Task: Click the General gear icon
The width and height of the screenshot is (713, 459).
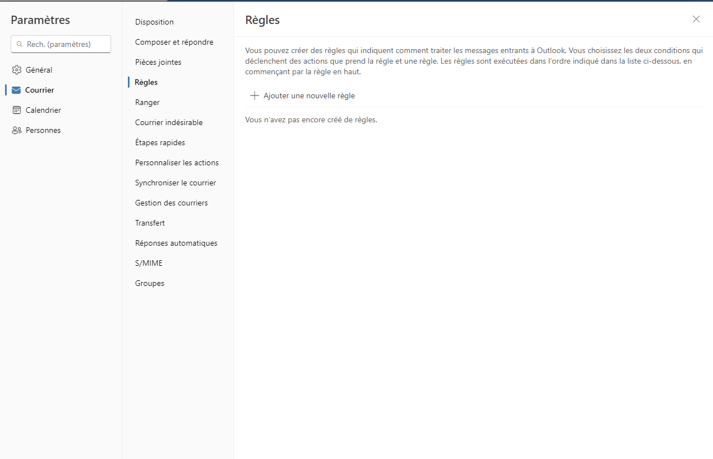Action: click(16, 70)
